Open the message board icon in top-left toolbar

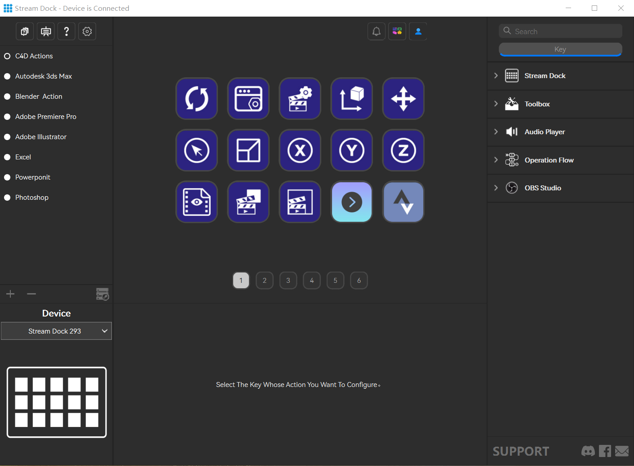tap(46, 31)
